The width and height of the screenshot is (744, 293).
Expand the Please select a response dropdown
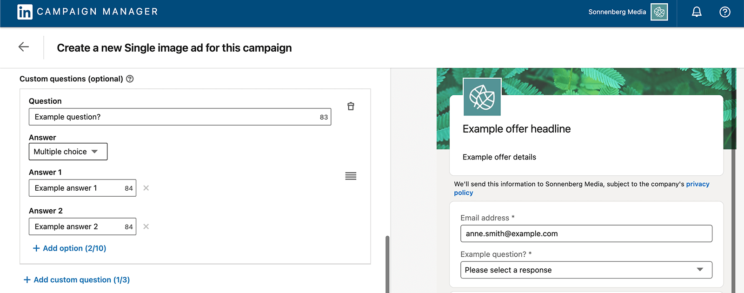click(x=586, y=270)
